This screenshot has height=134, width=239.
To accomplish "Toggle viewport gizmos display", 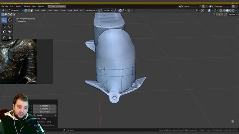I will pyautogui.click(x=202, y=10).
